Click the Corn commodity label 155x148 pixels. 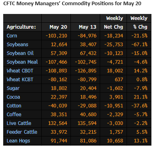point(12,36)
